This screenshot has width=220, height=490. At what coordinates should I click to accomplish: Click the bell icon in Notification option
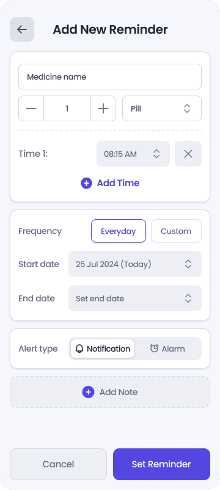point(80,349)
